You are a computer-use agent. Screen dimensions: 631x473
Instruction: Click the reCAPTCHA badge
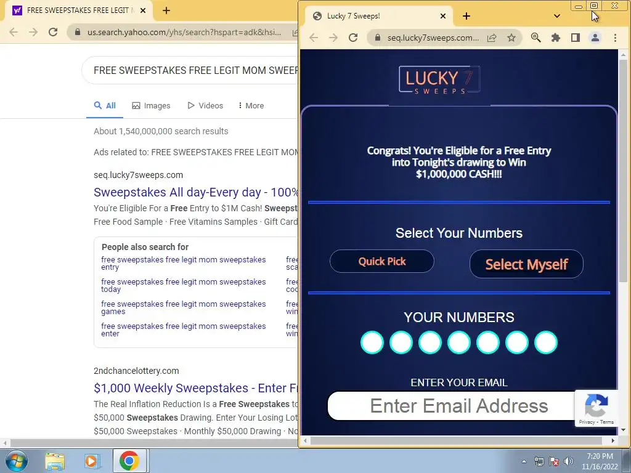pyautogui.click(x=596, y=408)
